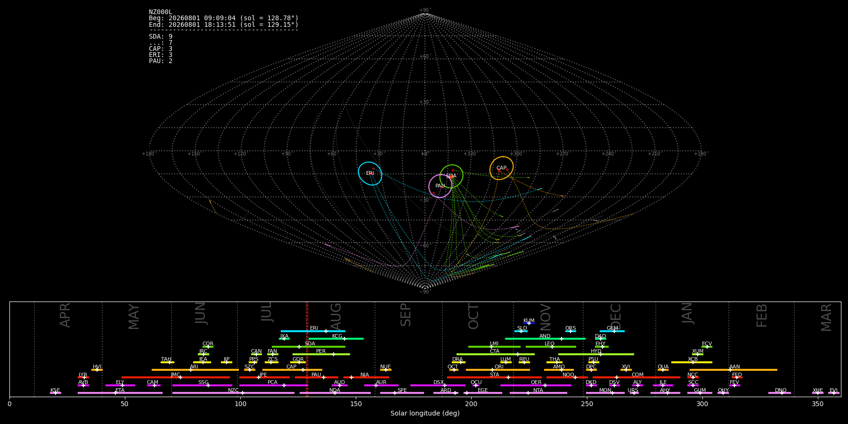
Task: Click the DRA shower label in timeline
Action: point(457,359)
